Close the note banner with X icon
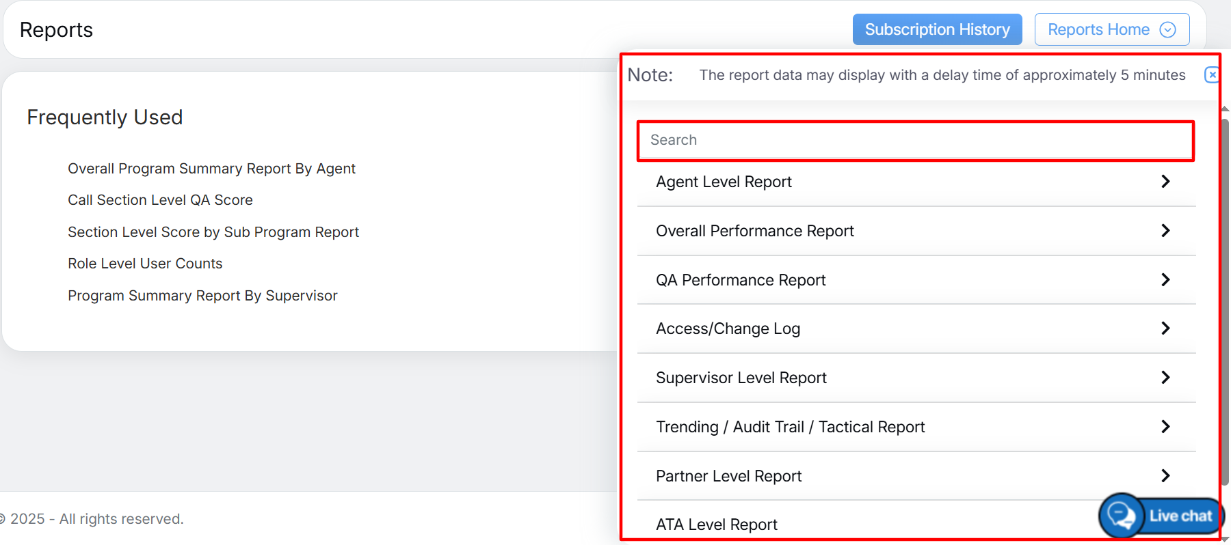Viewport: 1231px width, 545px height. point(1212,74)
